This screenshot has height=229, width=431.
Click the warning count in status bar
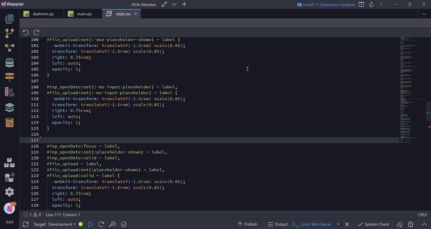37,215
